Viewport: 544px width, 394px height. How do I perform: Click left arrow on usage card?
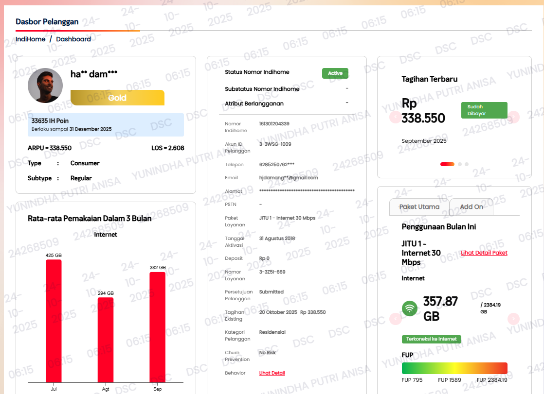pos(395,319)
